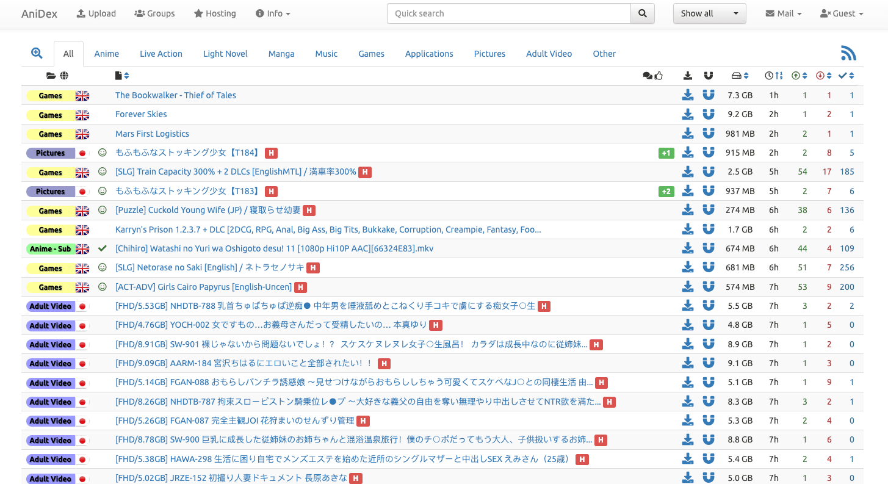888x484 pixels.
Task: Expand the Mail menu
Action: click(x=784, y=13)
